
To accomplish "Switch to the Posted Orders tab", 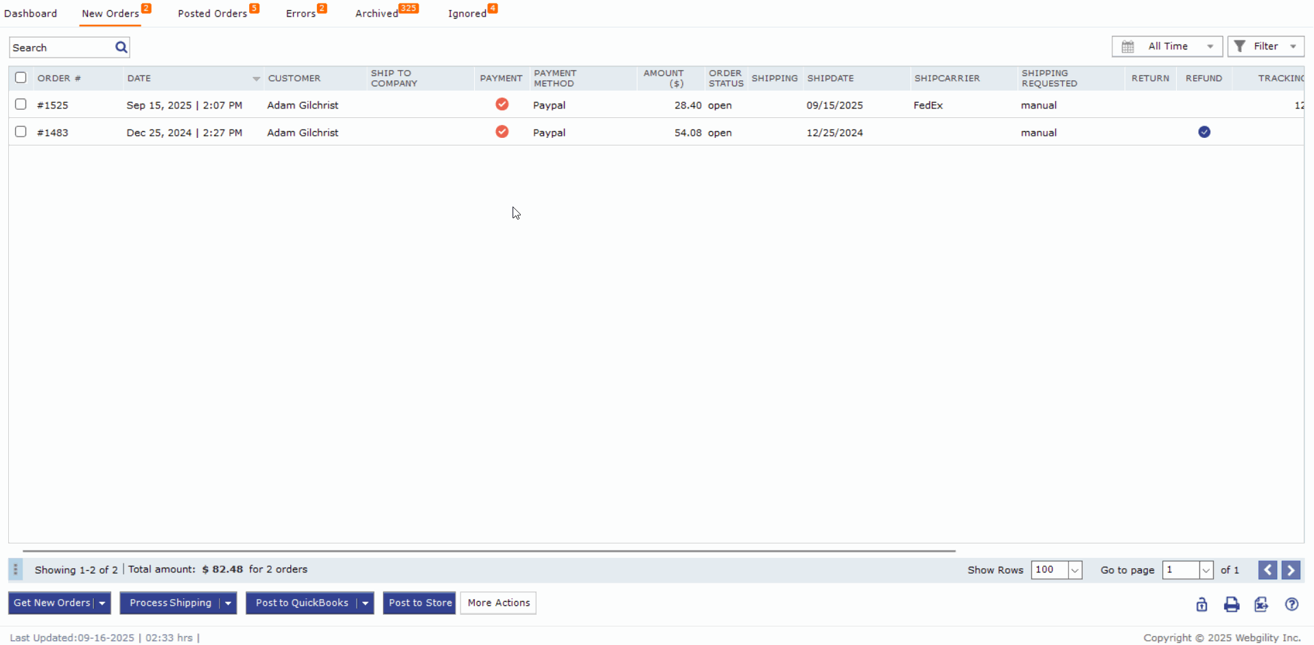I will [x=213, y=14].
